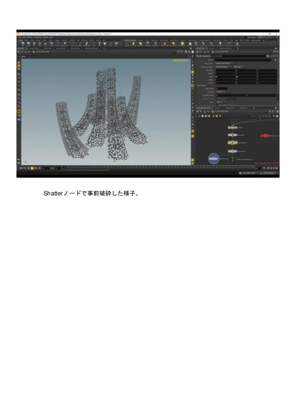Add a GI Light from shelf
The image size is (296, 395).
tap(196, 44)
